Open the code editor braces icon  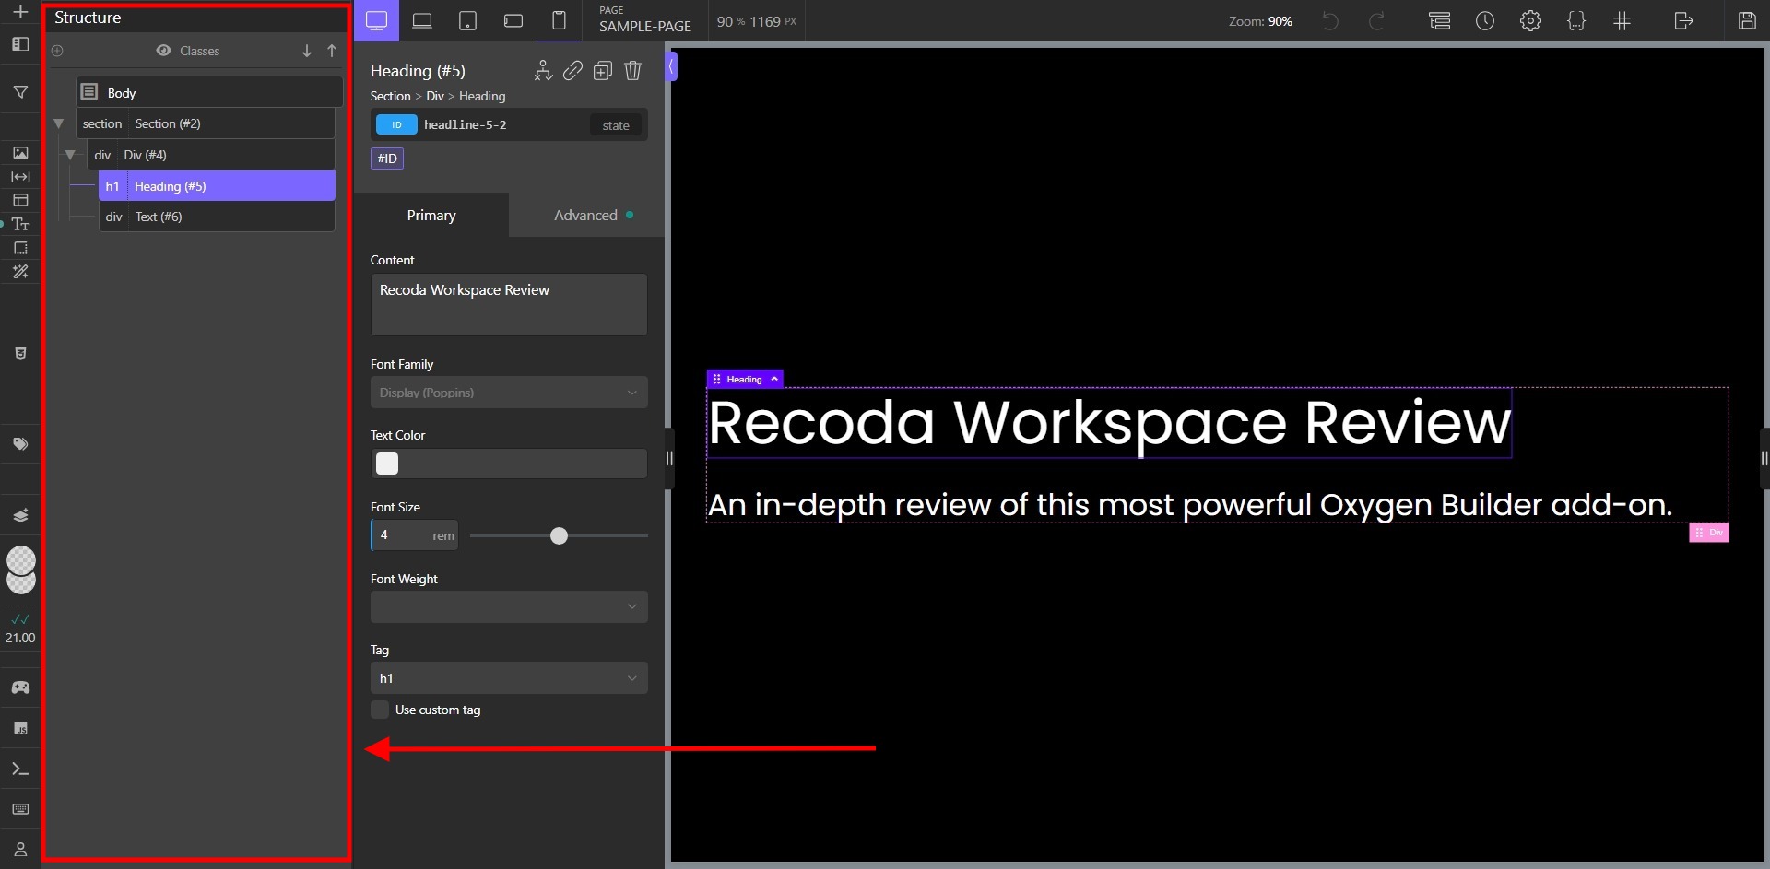click(x=1576, y=20)
